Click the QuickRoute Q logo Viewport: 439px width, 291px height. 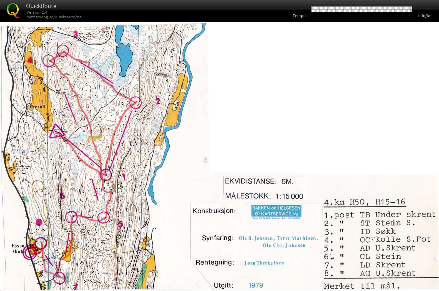point(13,10)
